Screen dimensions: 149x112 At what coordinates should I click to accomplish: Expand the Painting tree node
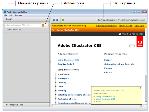click(56, 90)
